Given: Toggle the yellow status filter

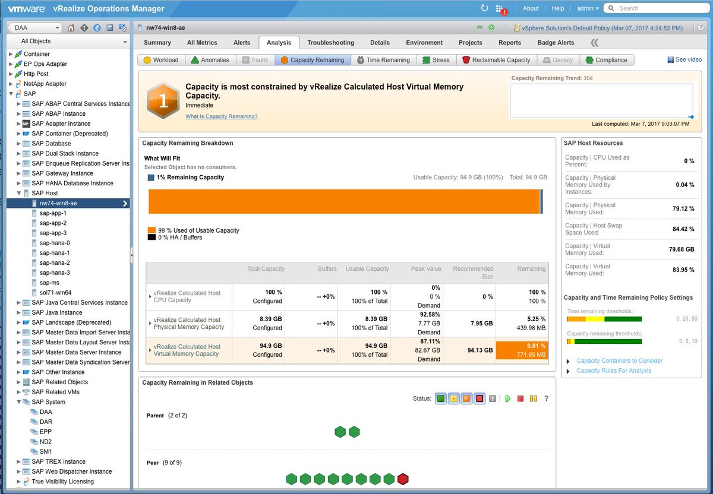Looking at the screenshot, I should (453, 398).
